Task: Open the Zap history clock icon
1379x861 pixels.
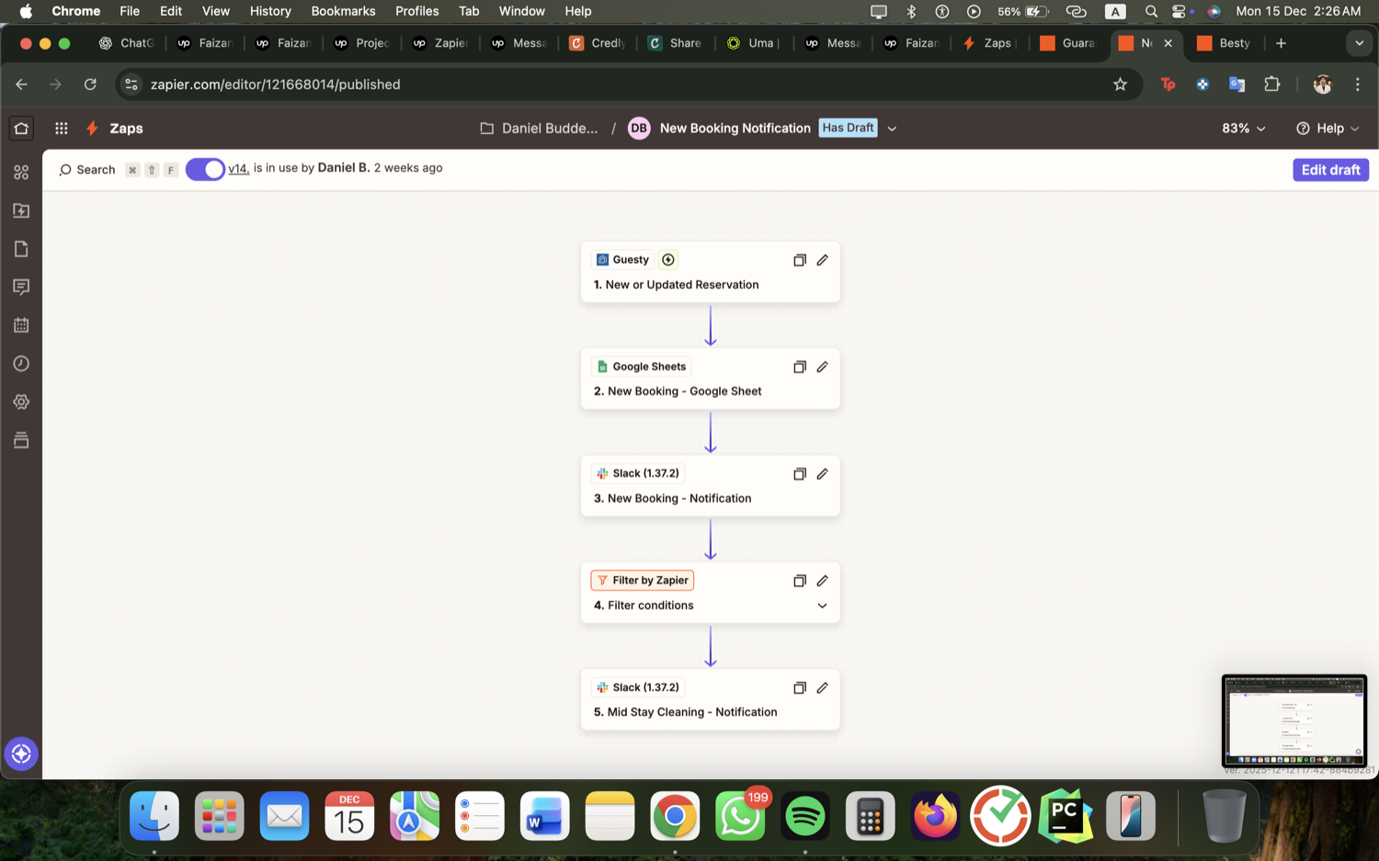Action: [21, 364]
